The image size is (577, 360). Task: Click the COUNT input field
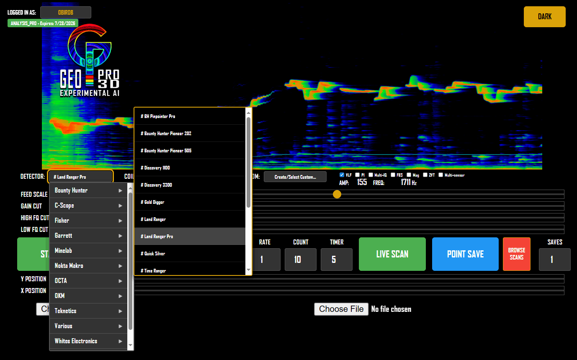click(301, 260)
